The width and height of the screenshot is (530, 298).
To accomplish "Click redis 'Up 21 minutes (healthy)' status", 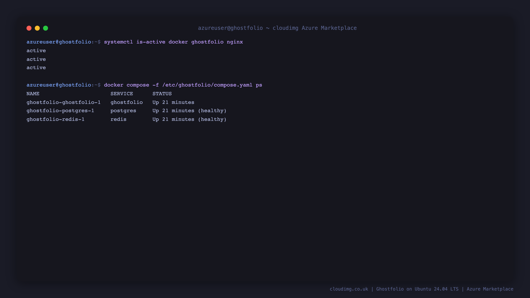I will click(189, 119).
